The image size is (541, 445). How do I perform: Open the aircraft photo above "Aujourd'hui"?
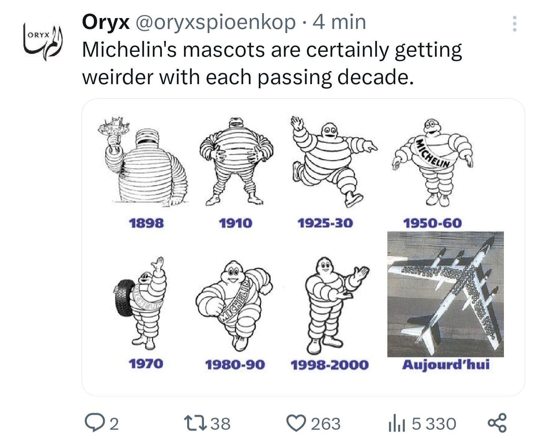(445, 294)
